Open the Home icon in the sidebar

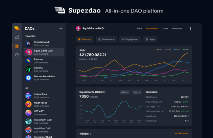17,37
